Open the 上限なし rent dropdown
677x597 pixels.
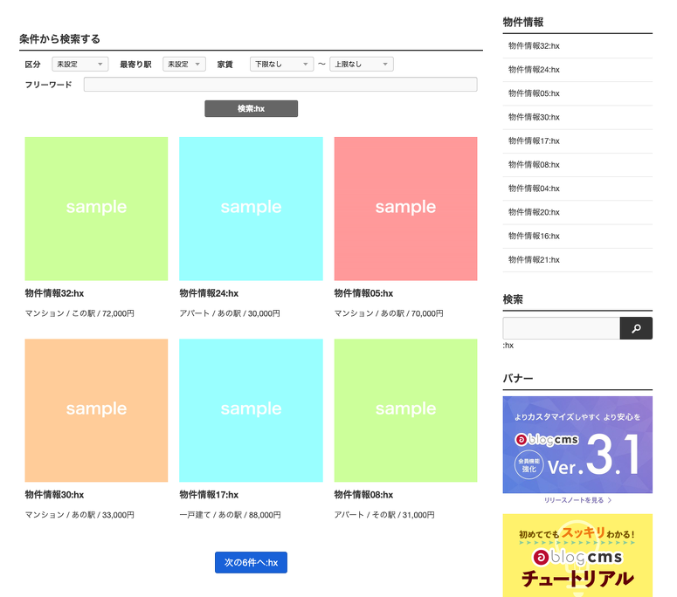[361, 65]
